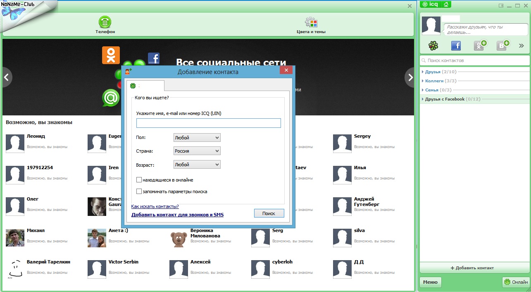This screenshot has width=531, height=292.
Task: Toggle the contact list docking icon
Action: click(501, 6)
